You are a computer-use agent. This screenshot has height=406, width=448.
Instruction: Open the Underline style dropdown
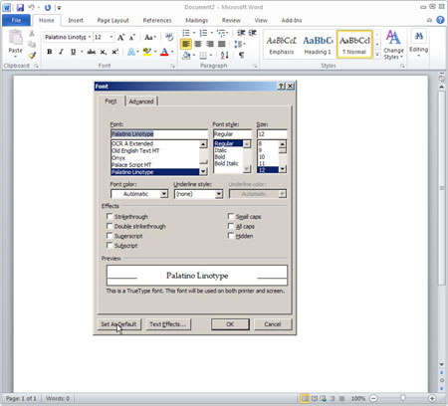click(219, 194)
